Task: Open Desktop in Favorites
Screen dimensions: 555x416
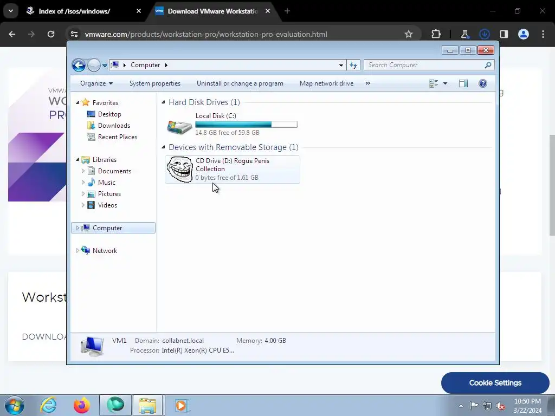Action: coord(109,114)
